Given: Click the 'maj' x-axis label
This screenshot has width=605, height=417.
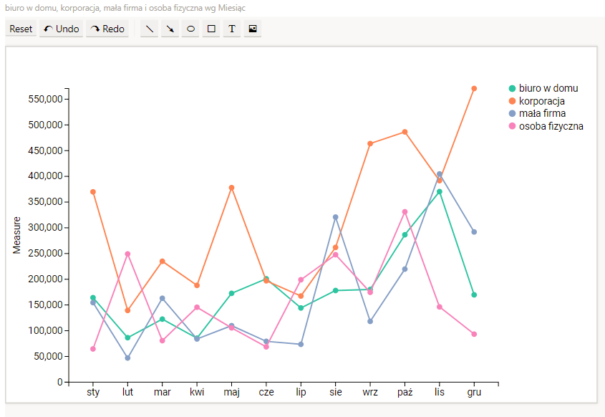Looking at the screenshot, I should click(231, 393).
